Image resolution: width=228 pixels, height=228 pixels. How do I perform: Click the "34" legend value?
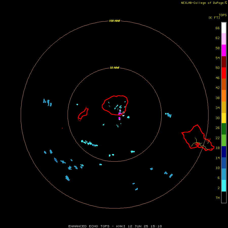tap(218, 108)
